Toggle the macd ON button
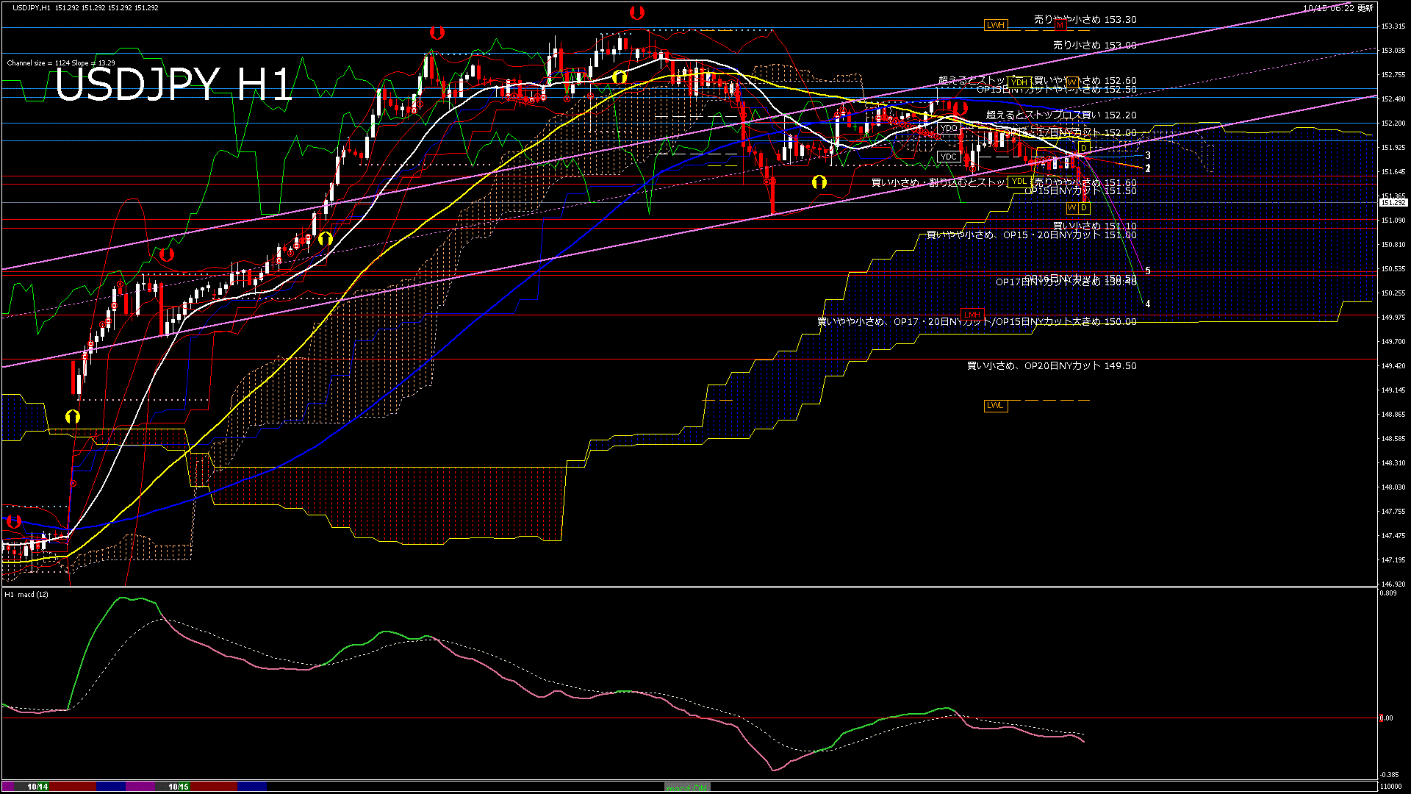Viewport: 1411px width, 794px height. tap(687, 787)
